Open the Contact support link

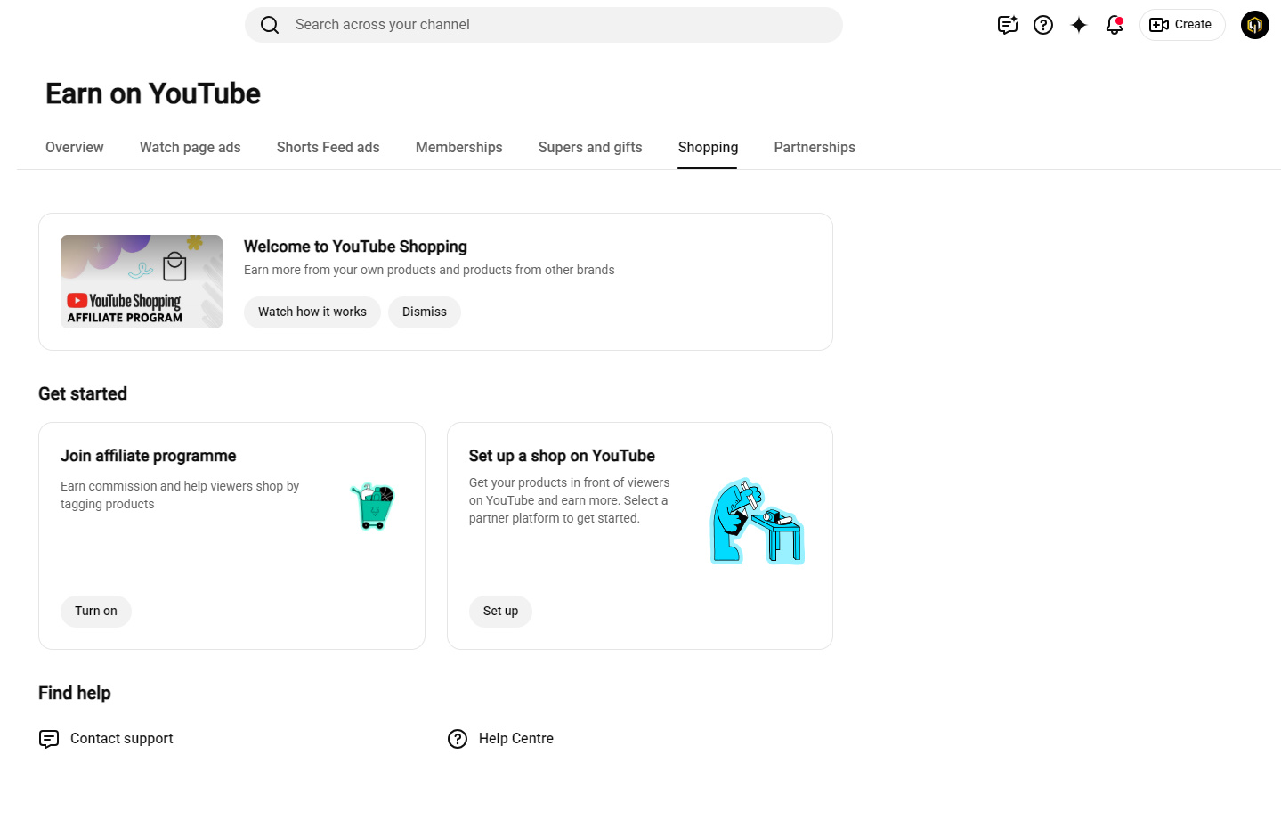click(122, 739)
